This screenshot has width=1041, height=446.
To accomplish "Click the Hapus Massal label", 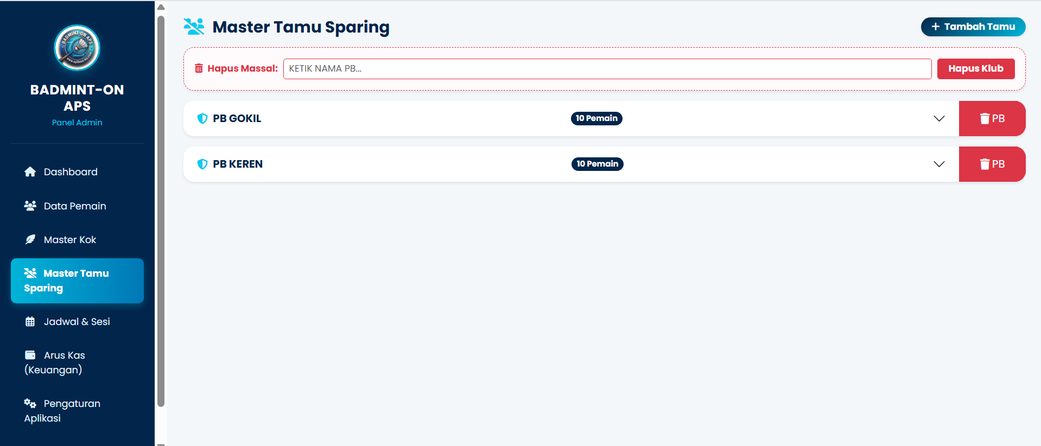I will pos(243,68).
